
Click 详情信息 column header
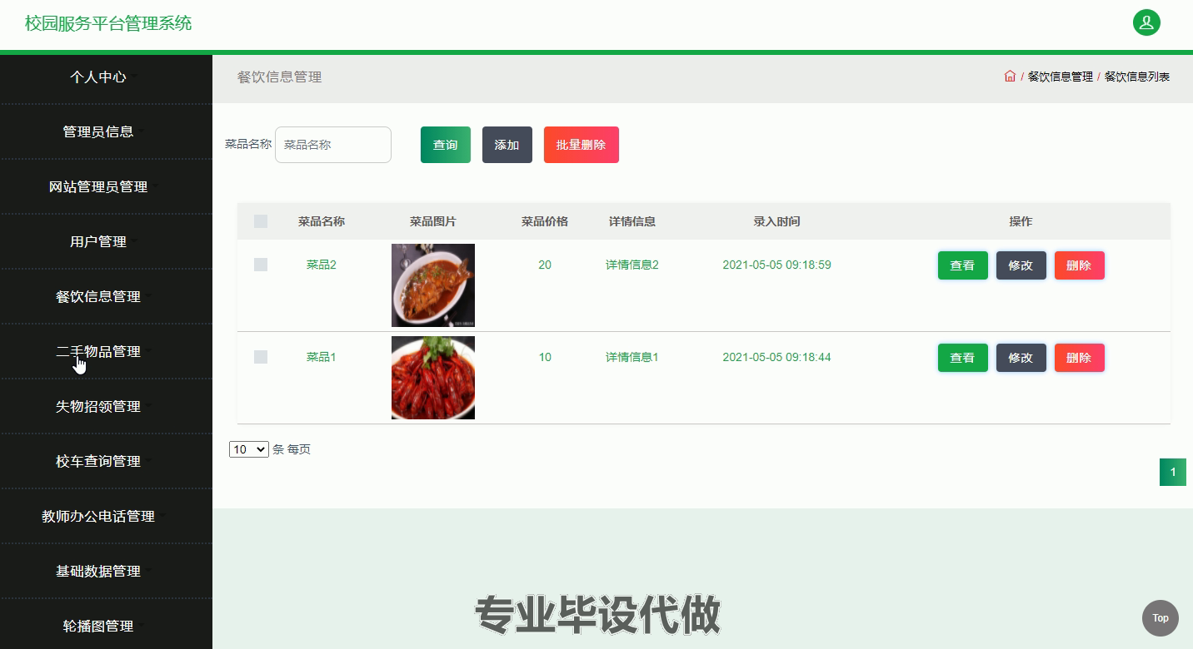[632, 221]
